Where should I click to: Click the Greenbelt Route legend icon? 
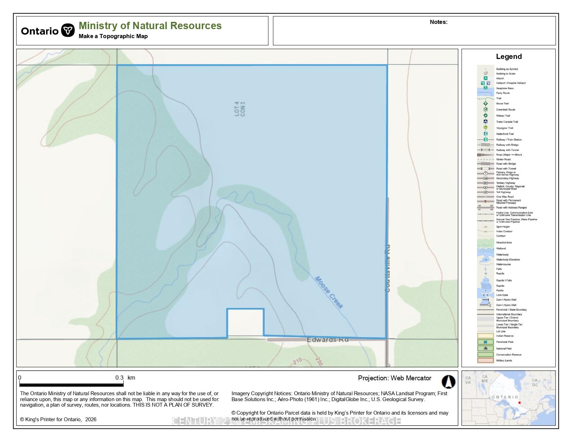click(x=486, y=110)
